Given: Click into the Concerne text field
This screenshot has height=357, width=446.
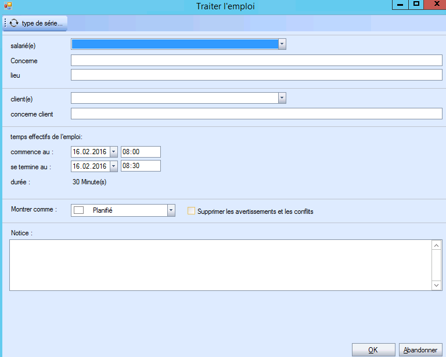Looking at the screenshot, I should (x=256, y=60).
